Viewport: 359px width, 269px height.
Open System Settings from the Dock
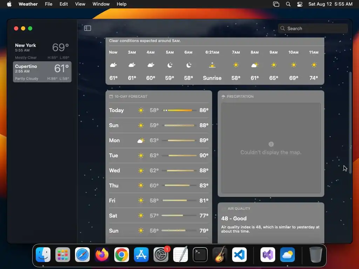pos(161,255)
